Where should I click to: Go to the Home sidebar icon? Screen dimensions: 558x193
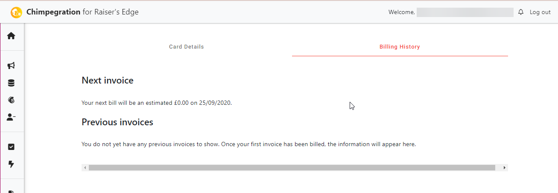click(11, 36)
